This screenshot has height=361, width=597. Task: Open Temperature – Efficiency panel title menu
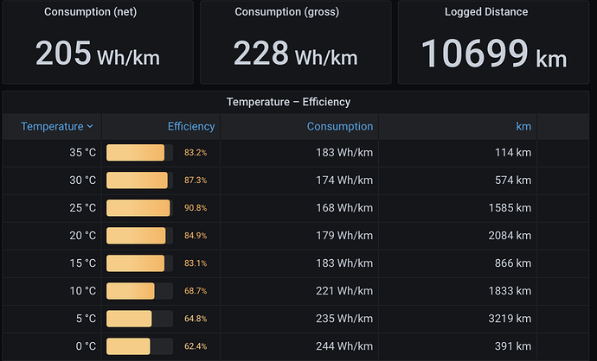tap(288, 102)
